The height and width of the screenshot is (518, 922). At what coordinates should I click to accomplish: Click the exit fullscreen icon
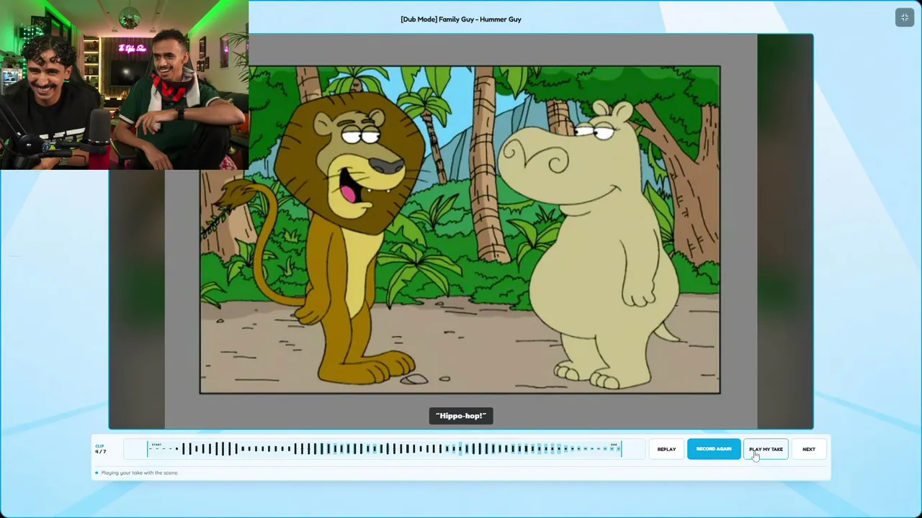(x=905, y=17)
